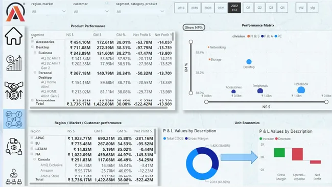Screen dimensions: 332x187
Task: Open the region, market dropdown
Action: [49, 11]
